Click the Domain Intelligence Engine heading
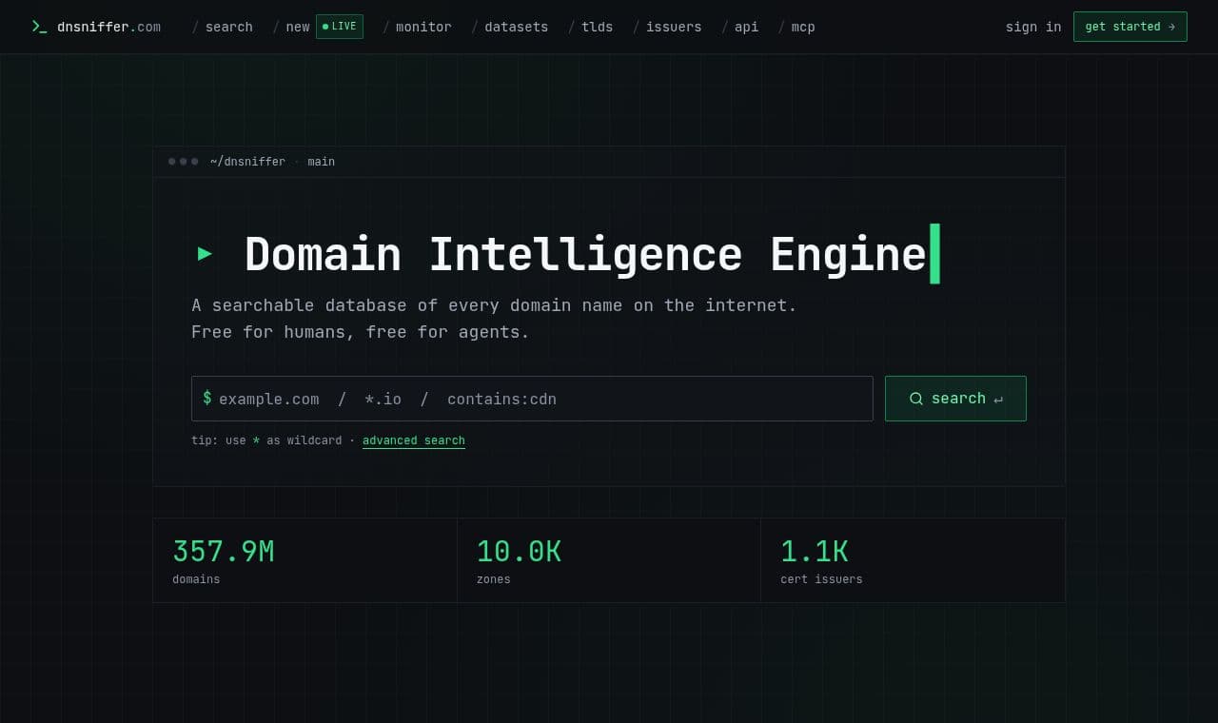Image resolution: width=1218 pixels, height=723 pixels. (x=585, y=254)
